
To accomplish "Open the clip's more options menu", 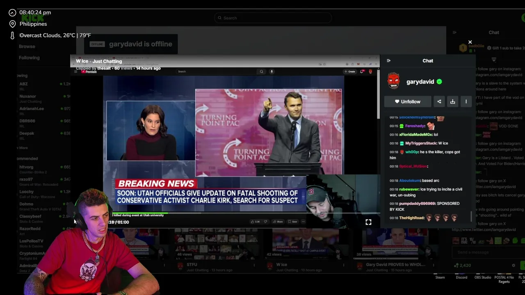I will pyautogui.click(x=466, y=102).
